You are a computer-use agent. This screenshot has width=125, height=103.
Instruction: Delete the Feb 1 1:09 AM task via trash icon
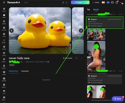pyautogui.click(x=121, y=14)
